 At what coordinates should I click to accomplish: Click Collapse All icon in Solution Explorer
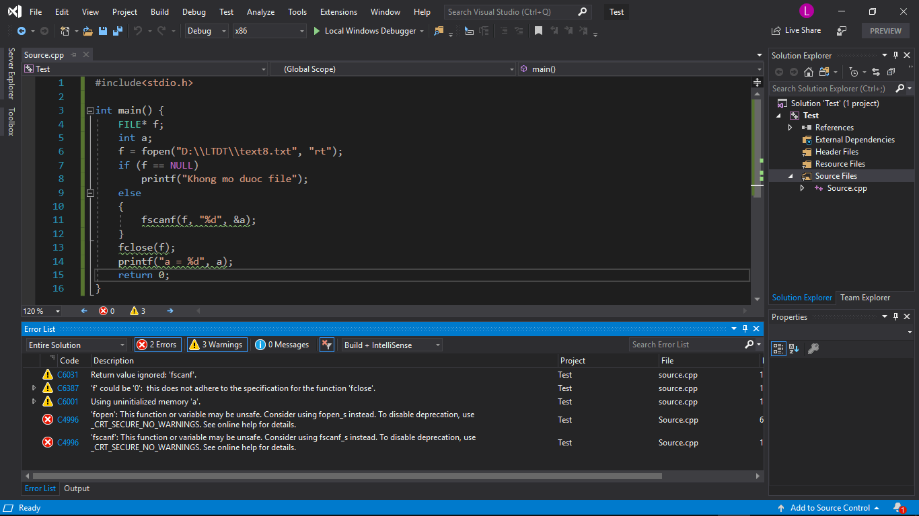(x=891, y=72)
